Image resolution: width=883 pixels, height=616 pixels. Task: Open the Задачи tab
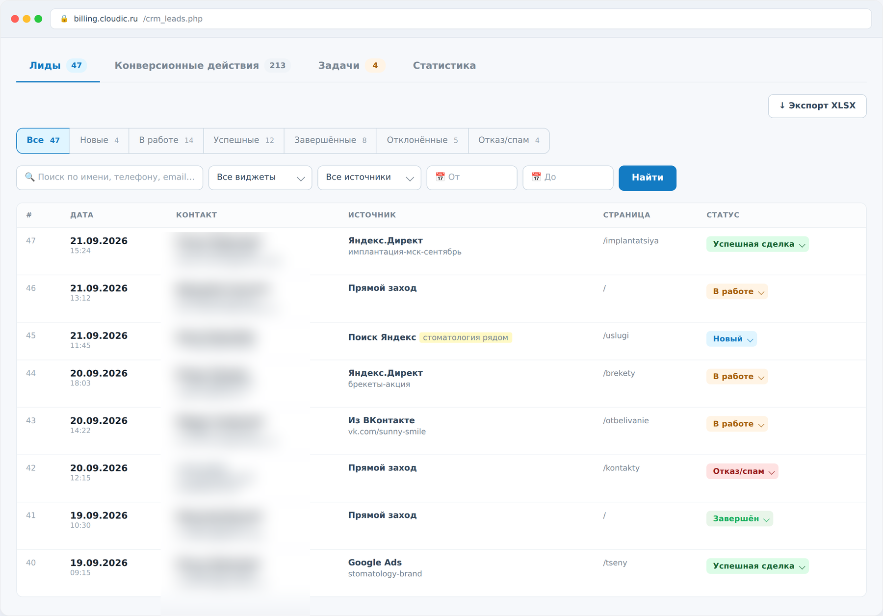pyautogui.click(x=351, y=66)
